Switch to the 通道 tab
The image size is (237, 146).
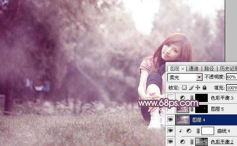[x=194, y=69]
